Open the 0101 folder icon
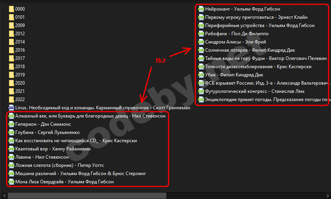This screenshot has height=199, width=331. coord(11,17)
